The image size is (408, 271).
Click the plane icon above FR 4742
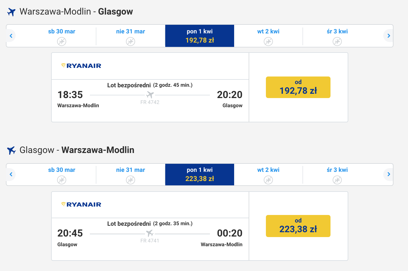point(150,95)
